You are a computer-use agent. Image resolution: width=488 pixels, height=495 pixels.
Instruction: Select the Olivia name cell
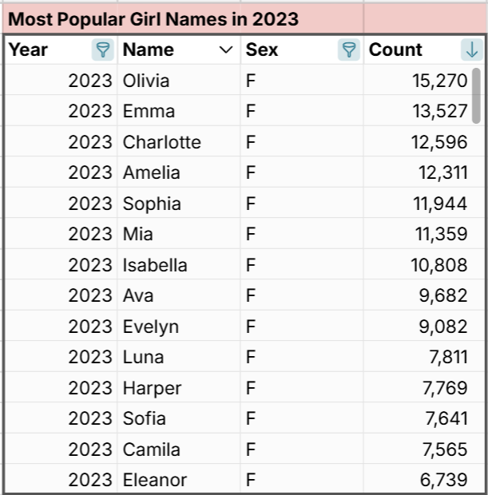[x=146, y=81]
